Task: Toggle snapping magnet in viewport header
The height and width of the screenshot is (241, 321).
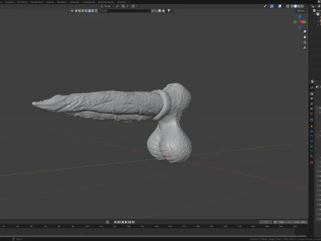Action: click(x=123, y=6)
